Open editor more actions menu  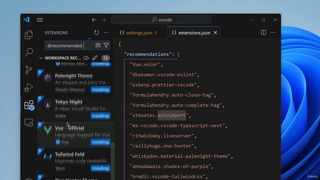click(x=273, y=32)
